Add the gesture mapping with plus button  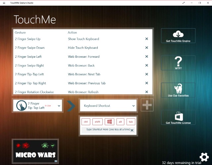pos(147,105)
